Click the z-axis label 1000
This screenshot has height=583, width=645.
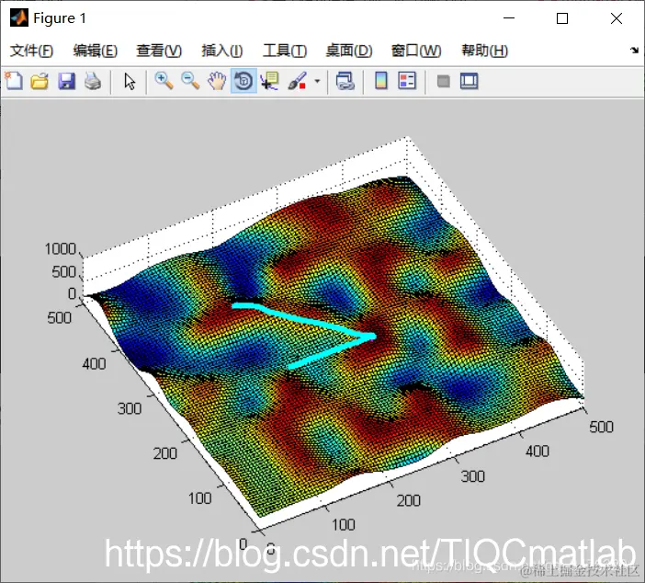tap(60, 249)
